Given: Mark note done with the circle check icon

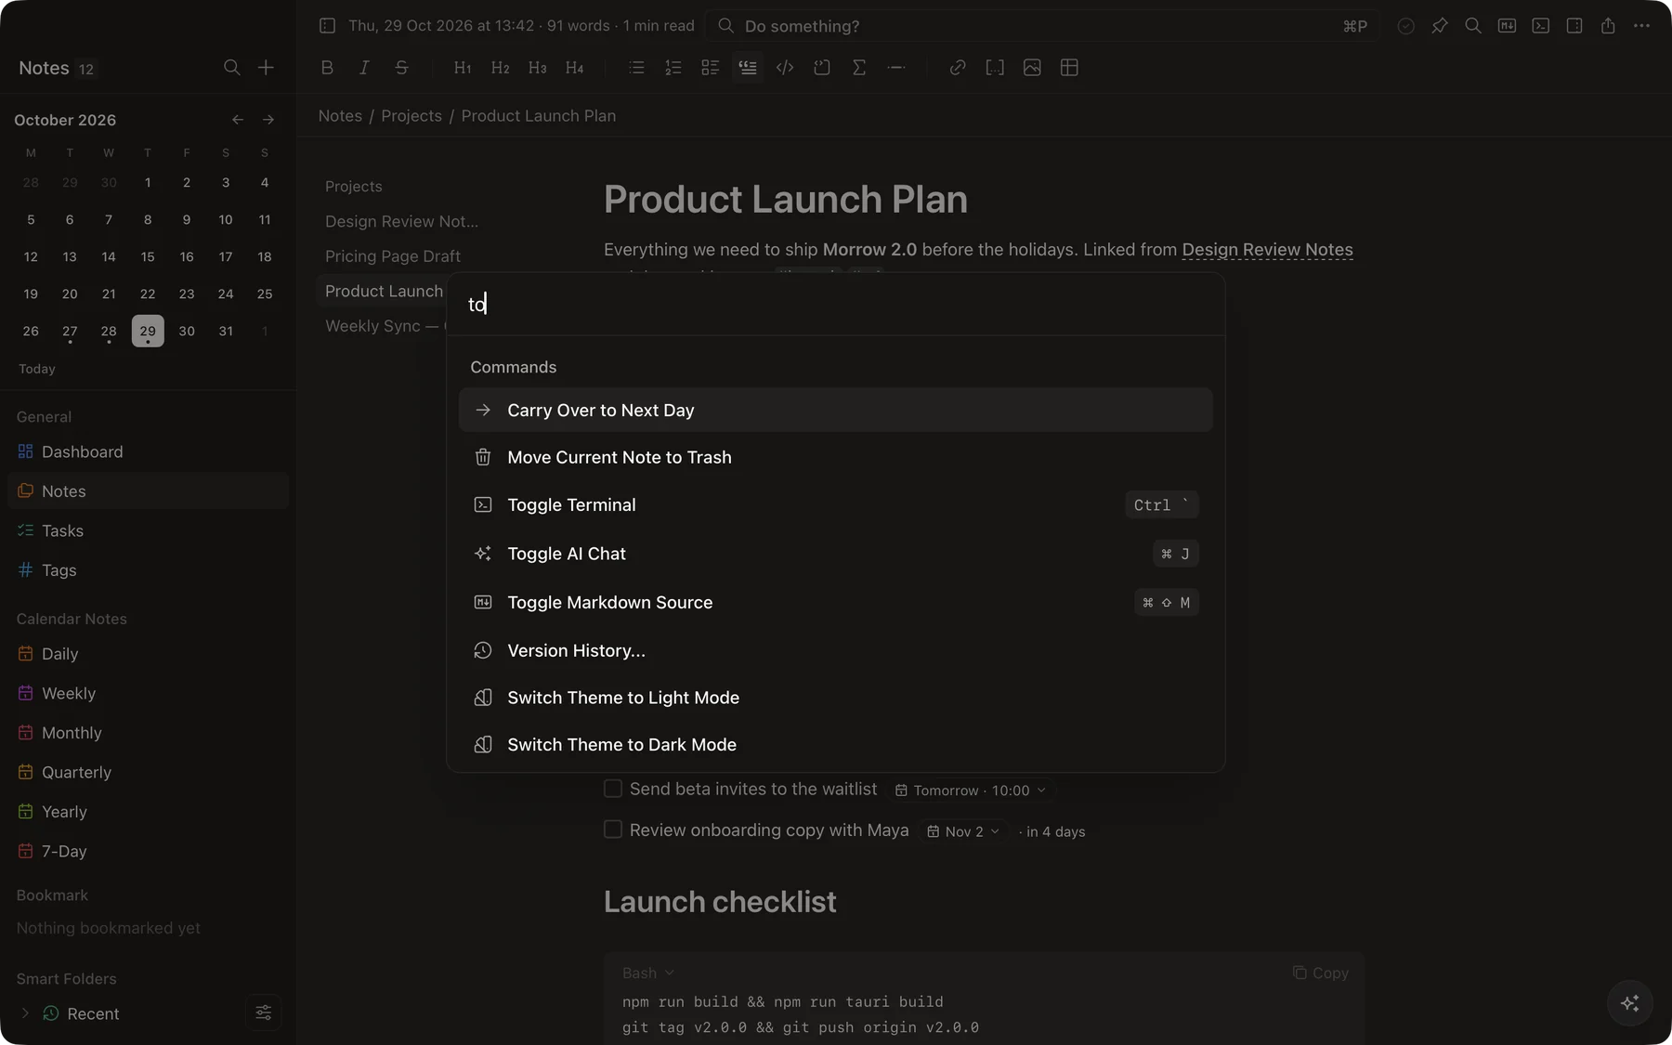Looking at the screenshot, I should click(1406, 26).
